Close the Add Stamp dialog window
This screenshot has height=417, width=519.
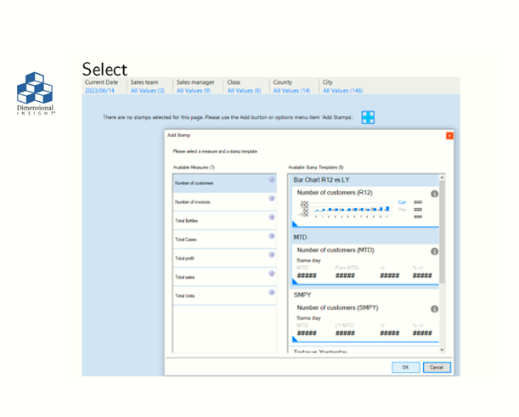(449, 135)
